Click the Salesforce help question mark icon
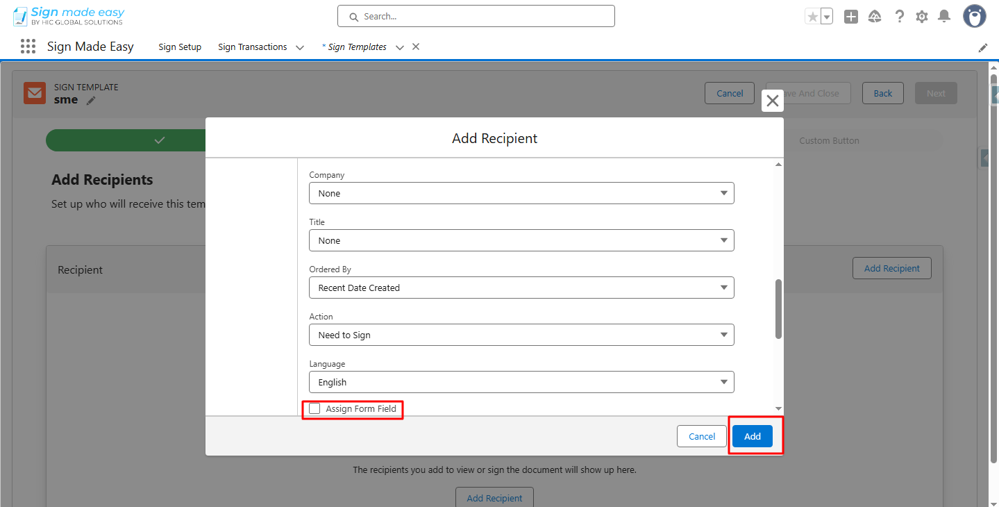Image resolution: width=999 pixels, height=507 pixels. tap(899, 16)
